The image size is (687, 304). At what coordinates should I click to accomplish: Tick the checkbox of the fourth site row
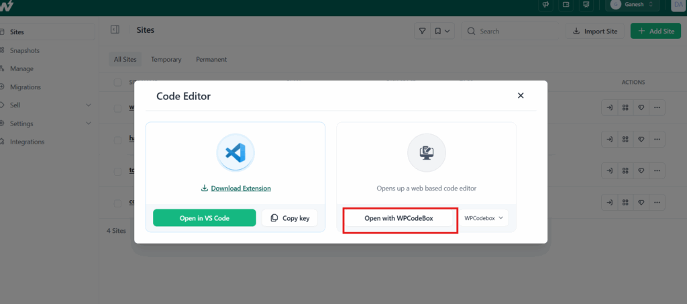tap(117, 203)
